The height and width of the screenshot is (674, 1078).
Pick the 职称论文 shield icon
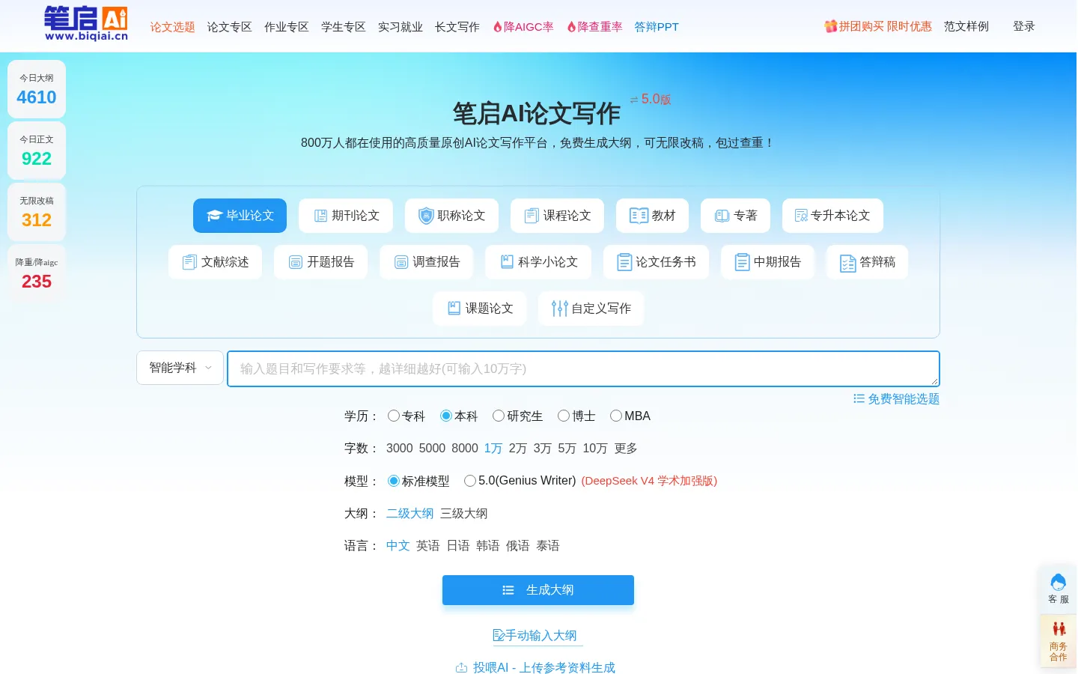tap(426, 216)
